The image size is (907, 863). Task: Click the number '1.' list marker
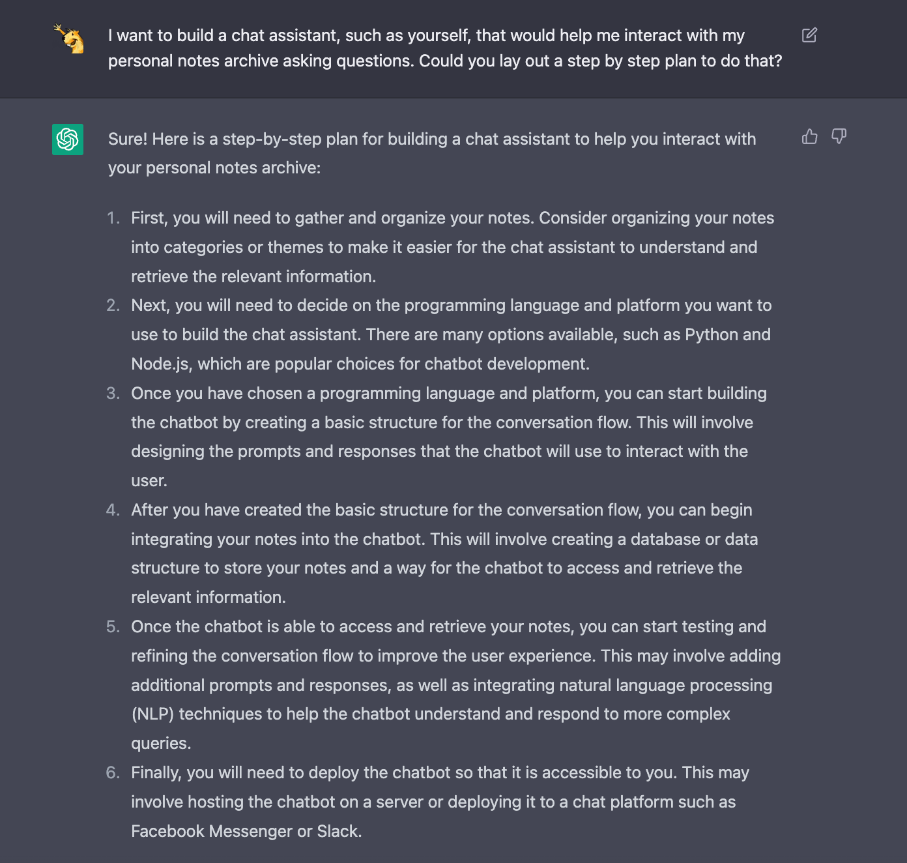point(114,218)
